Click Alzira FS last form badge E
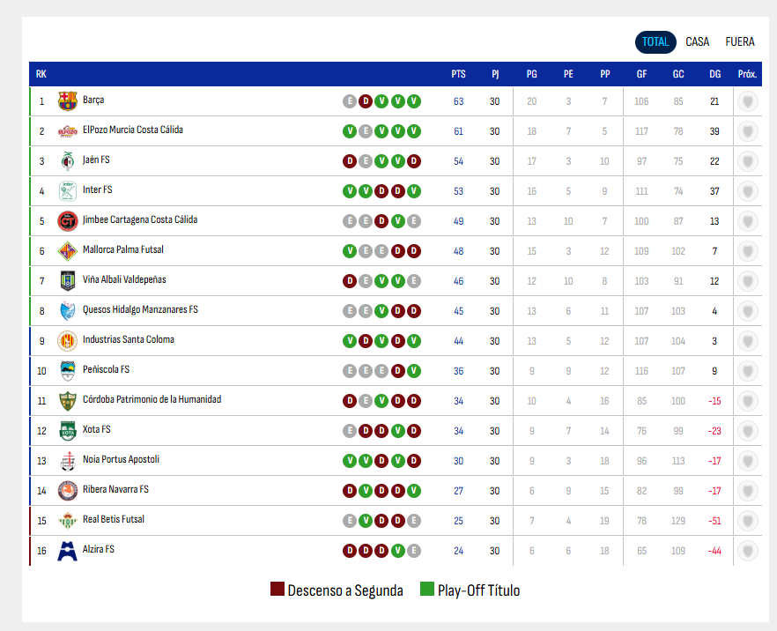This screenshot has height=631, width=777. [x=414, y=551]
